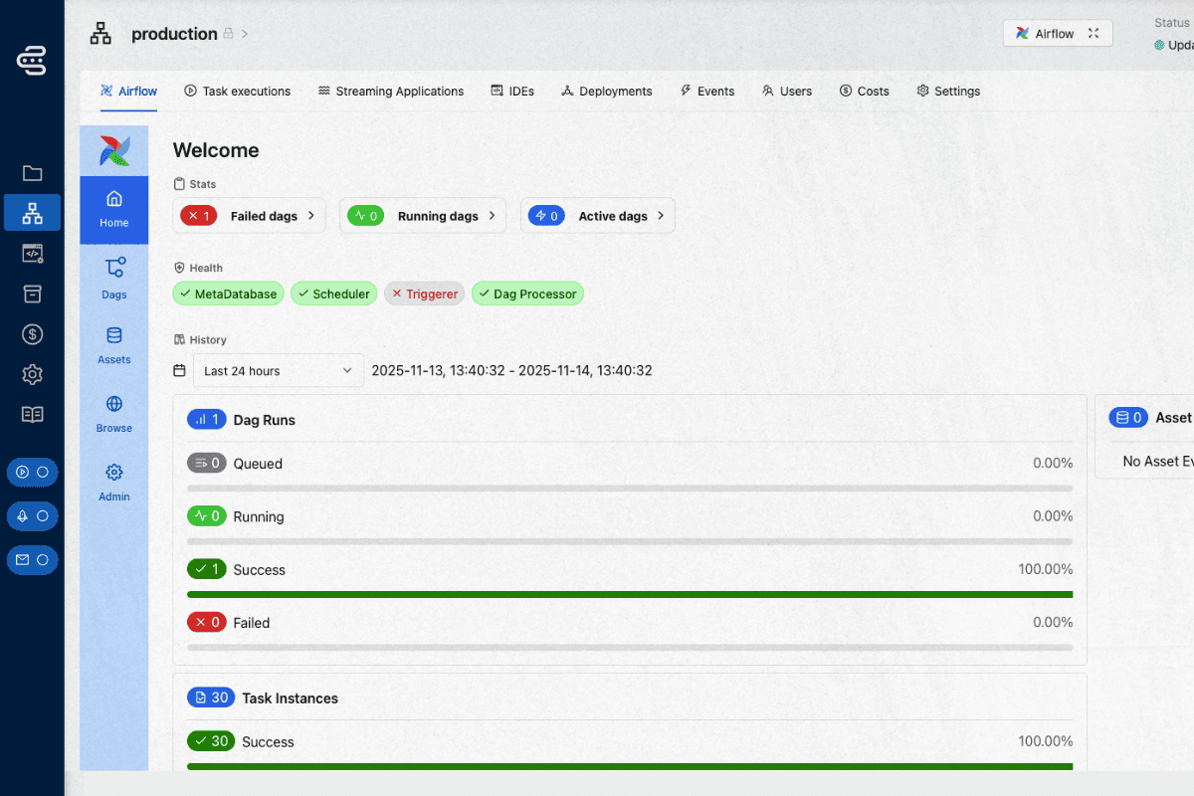Open Browse in the Airflow sidebar
Screen dimensions: 1194x796
(113, 414)
